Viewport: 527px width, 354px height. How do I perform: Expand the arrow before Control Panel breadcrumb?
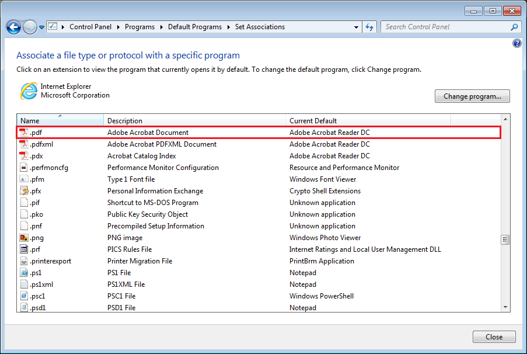point(63,27)
